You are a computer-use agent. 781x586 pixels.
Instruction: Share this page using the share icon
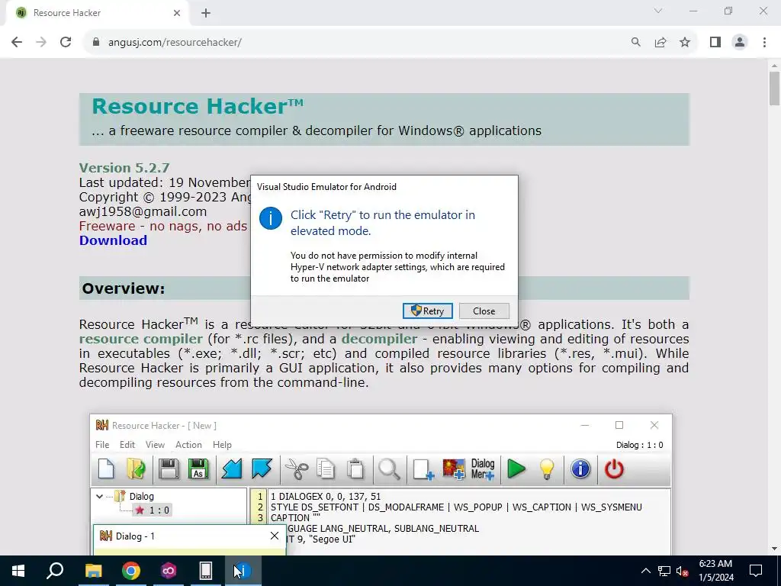[660, 43]
